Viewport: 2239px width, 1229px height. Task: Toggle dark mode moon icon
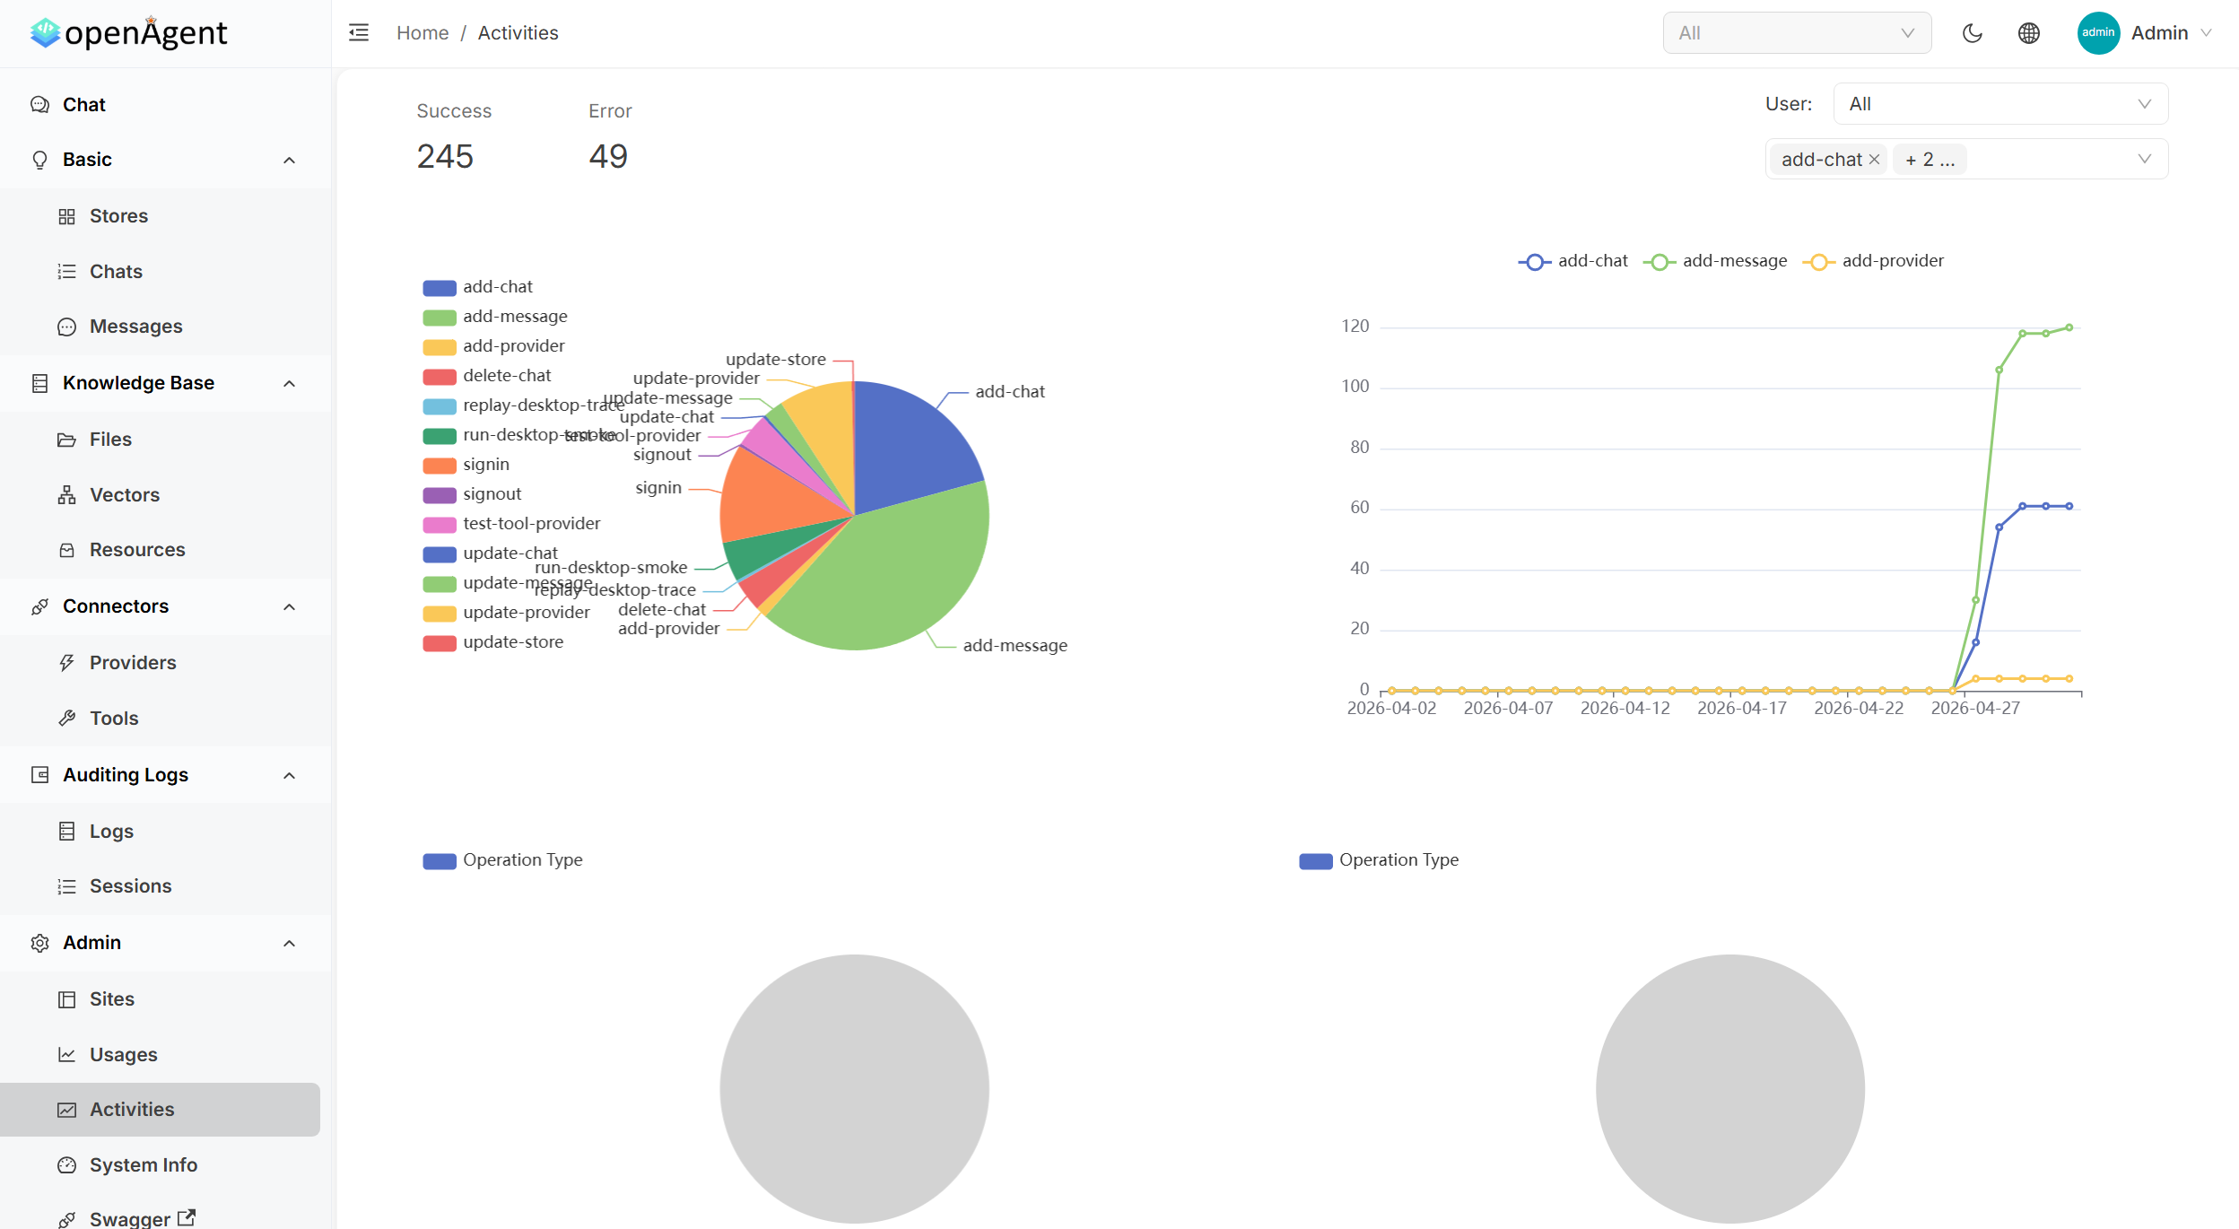(x=1972, y=33)
